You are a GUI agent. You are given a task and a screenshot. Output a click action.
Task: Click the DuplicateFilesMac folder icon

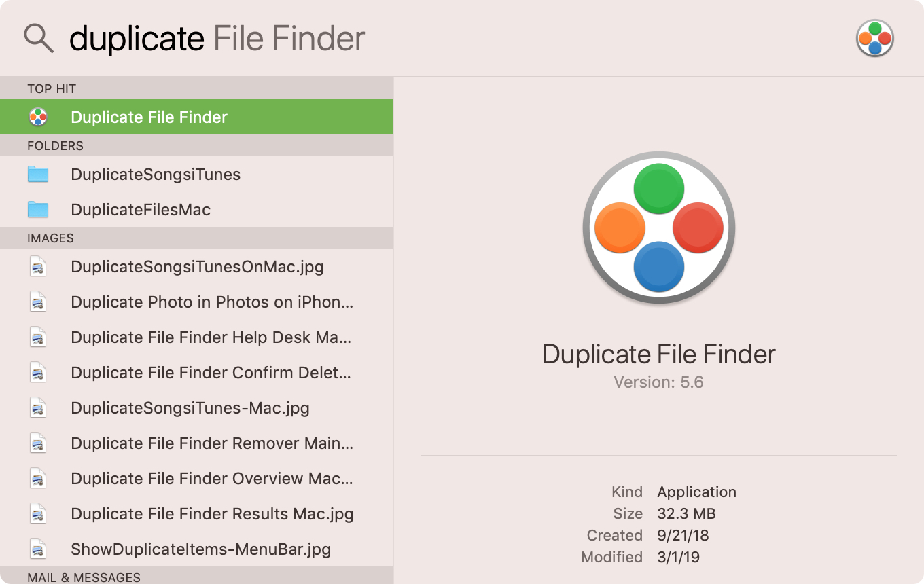coord(38,210)
